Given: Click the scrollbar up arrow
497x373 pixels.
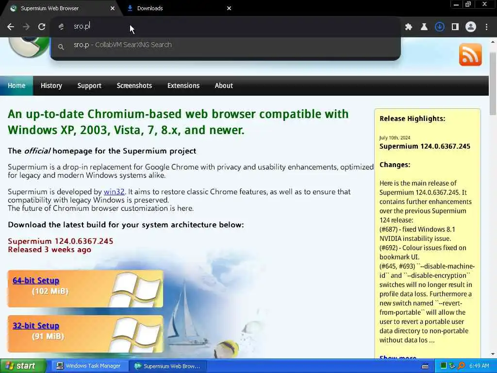Looking at the screenshot, I should click(x=493, y=41).
